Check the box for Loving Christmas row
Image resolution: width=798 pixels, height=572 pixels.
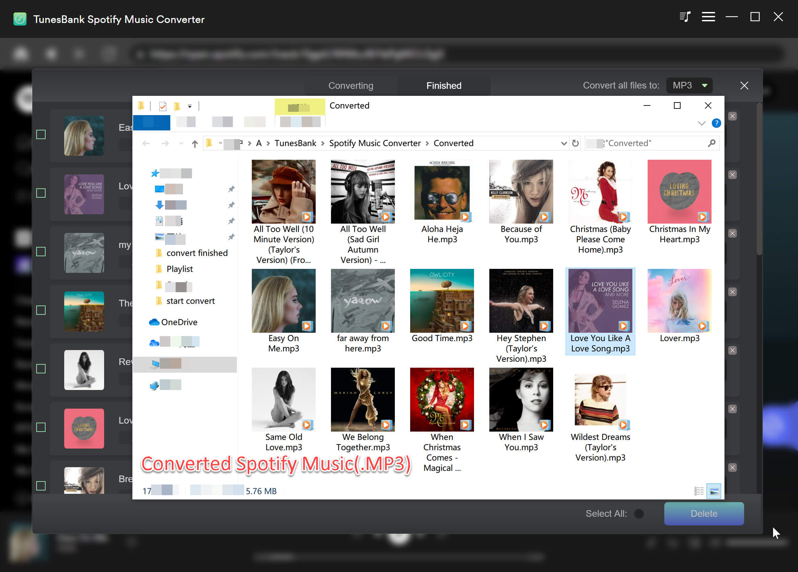point(41,427)
